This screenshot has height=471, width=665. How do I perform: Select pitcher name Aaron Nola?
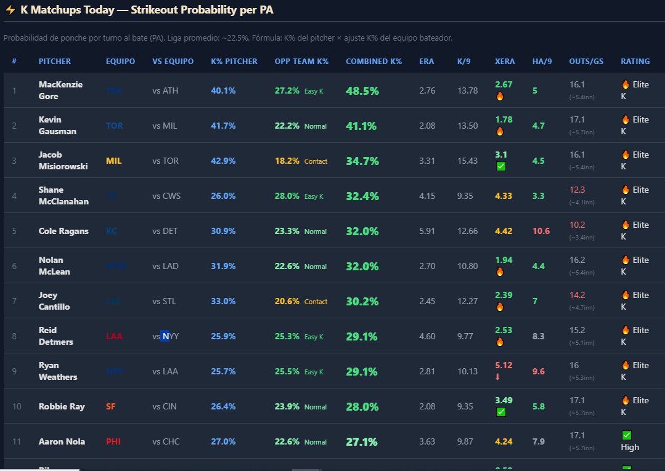[x=62, y=442]
